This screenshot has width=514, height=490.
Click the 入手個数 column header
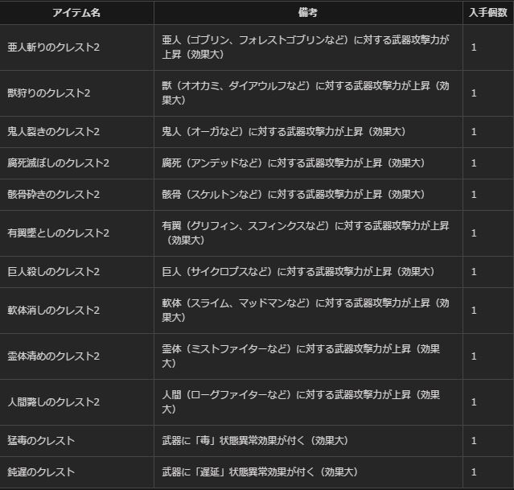(x=487, y=12)
